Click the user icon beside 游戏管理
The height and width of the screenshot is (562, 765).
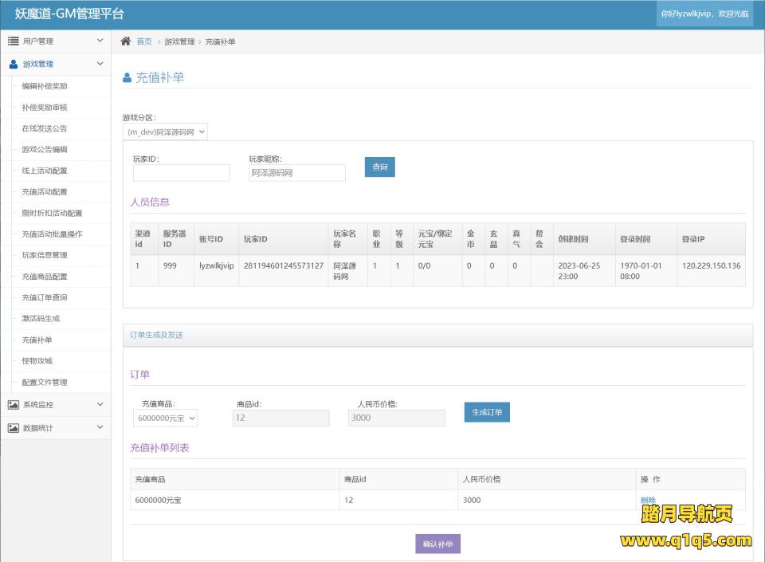click(x=14, y=64)
